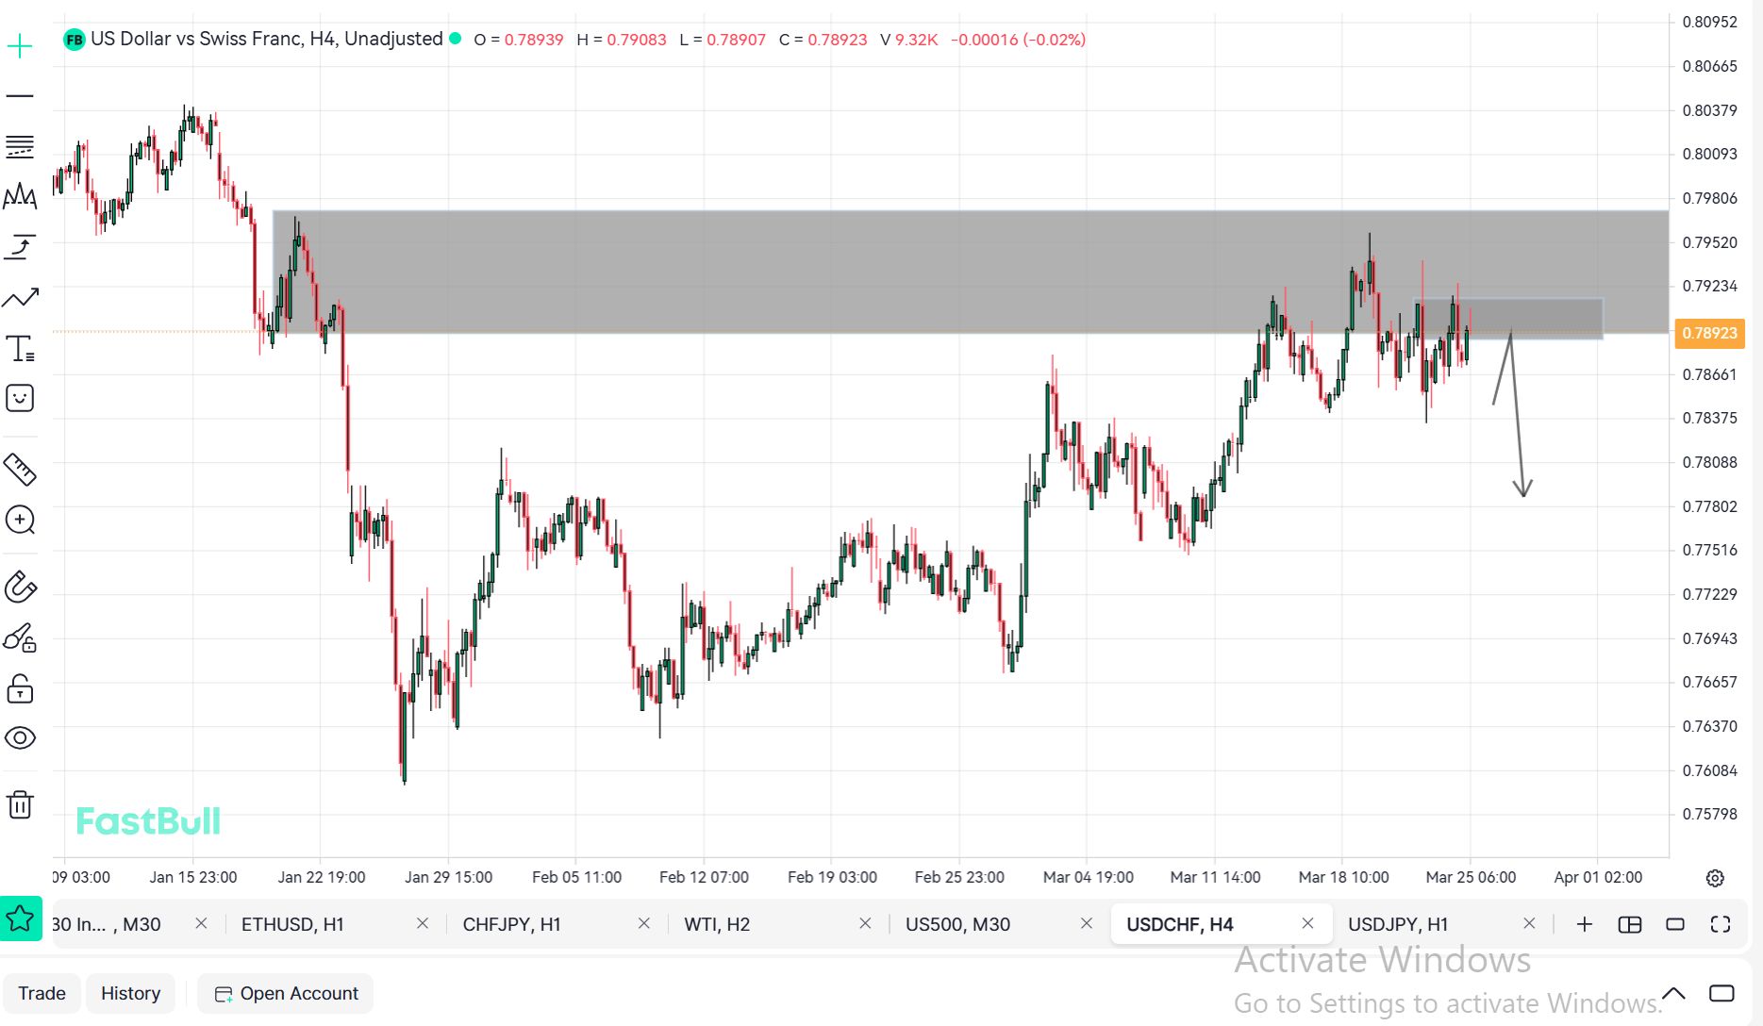The width and height of the screenshot is (1763, 1026).
Task: Open the emoji sticker tool
Action: 20,398
